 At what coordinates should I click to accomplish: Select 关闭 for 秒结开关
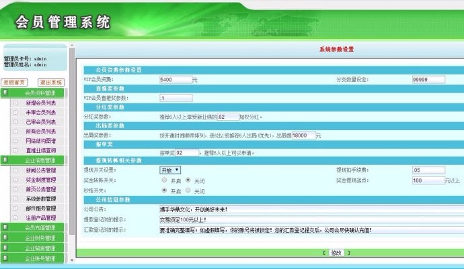coord(188,190)
